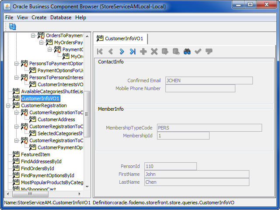
Task: Click icon beside CustomerInterestsVO node
Action: (x=32, y=84)
